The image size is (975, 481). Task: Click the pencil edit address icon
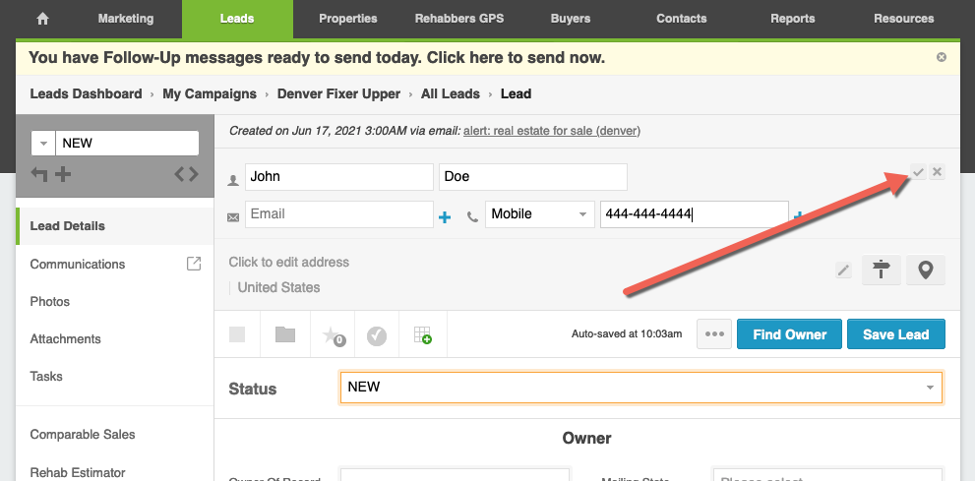844,271
